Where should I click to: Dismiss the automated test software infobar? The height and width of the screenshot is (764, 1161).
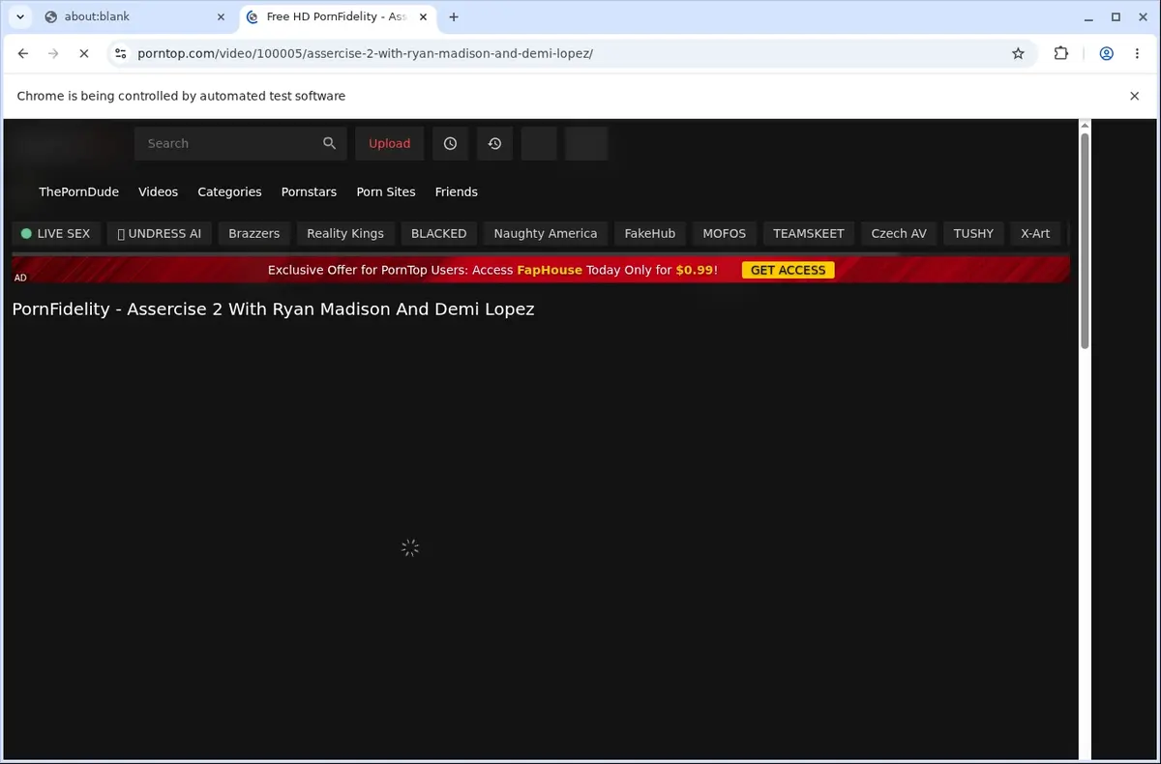[x=1135, y=96]
